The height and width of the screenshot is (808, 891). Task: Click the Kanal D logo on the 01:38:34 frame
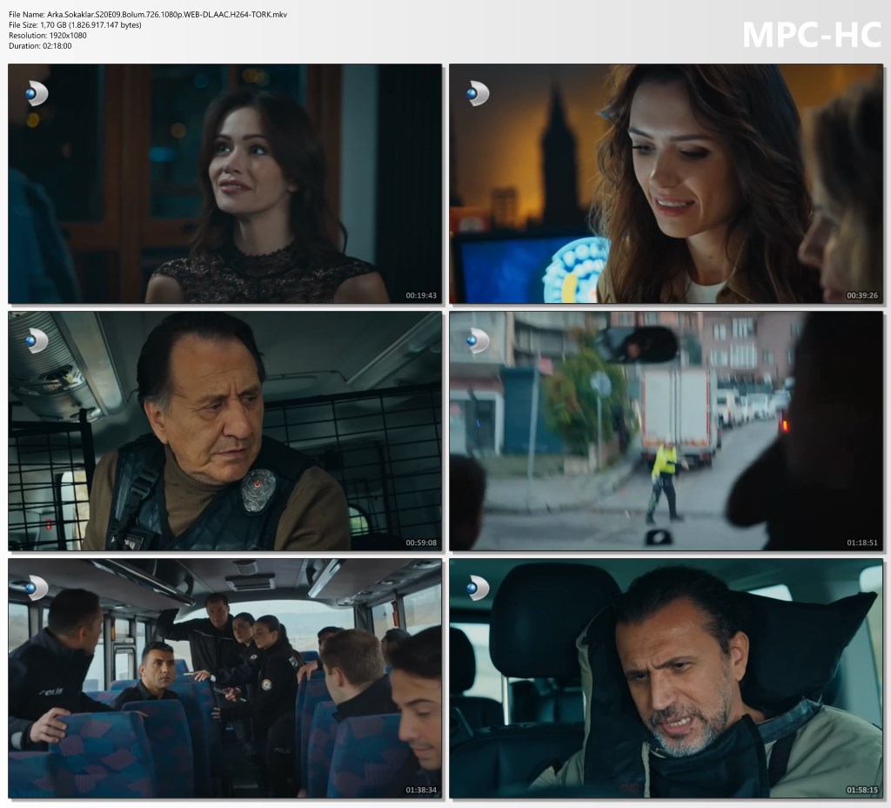(x=36, y=588)
